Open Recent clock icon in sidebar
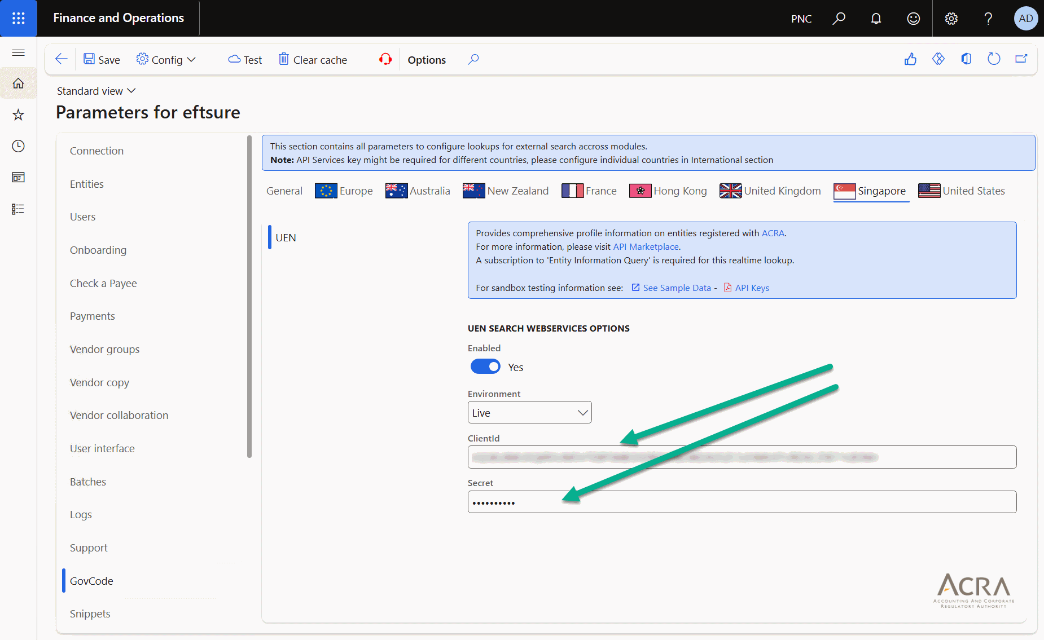 19,146
